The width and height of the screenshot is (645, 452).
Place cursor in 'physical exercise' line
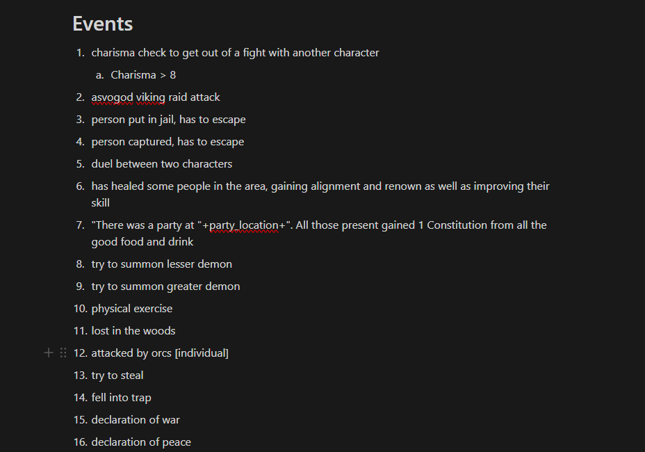[131, 309]
